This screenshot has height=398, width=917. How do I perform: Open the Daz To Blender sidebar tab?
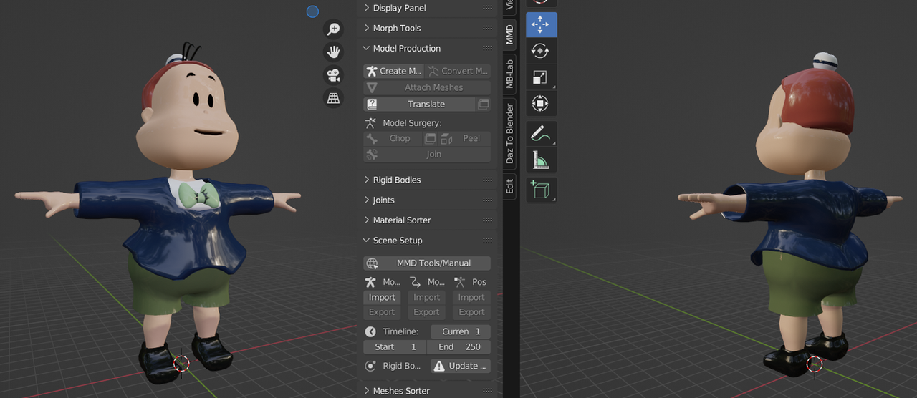(x=509, y=133)
